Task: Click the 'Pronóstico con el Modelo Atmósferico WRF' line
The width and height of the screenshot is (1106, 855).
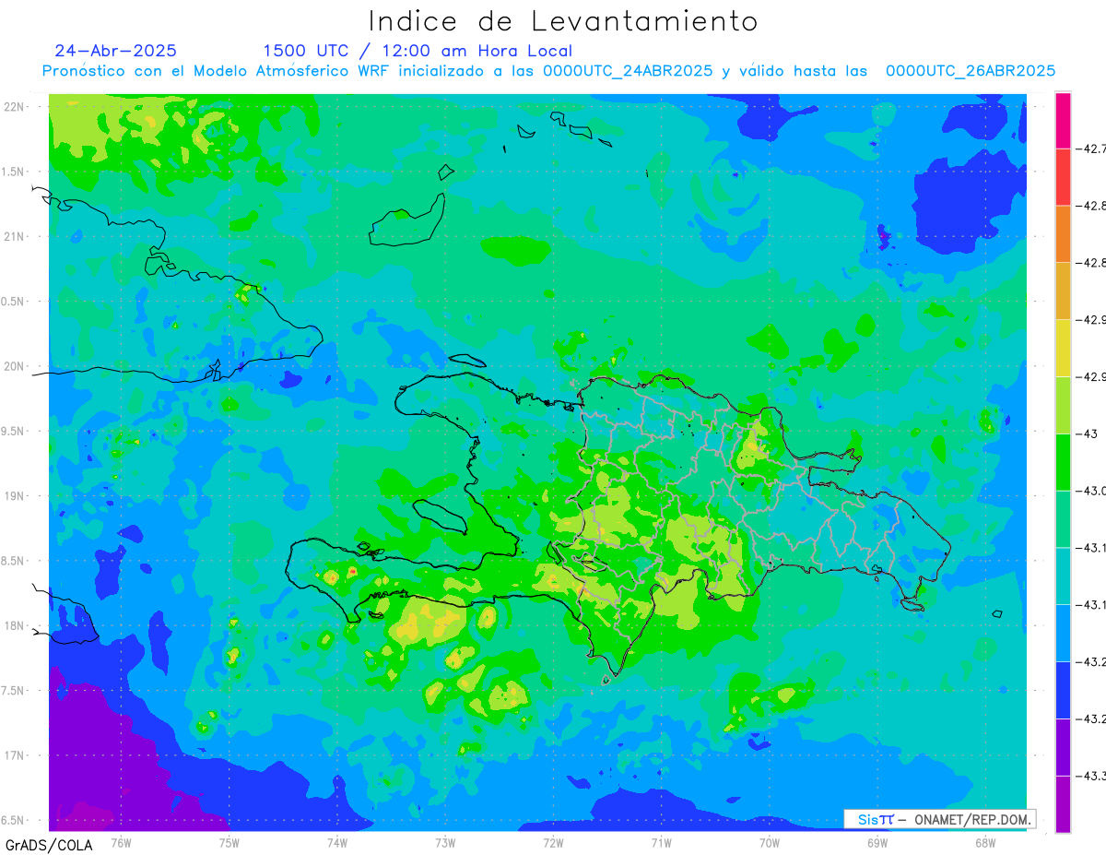Action: (548, 71)
